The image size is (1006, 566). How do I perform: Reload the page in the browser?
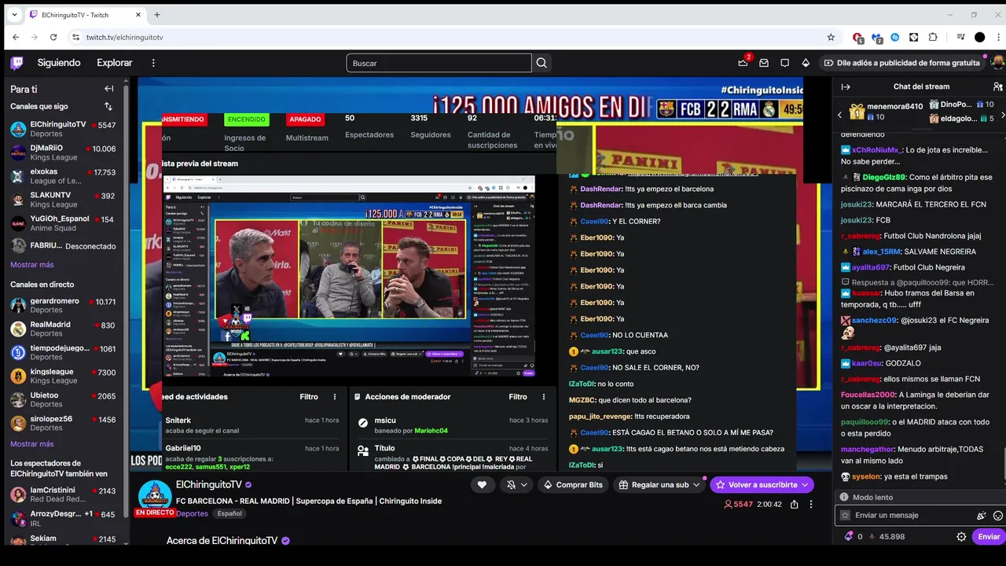(53, 37)
